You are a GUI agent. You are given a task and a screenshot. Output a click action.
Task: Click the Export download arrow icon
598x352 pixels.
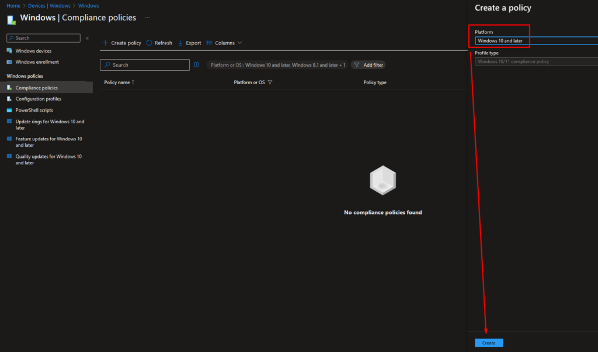point(180,43)
